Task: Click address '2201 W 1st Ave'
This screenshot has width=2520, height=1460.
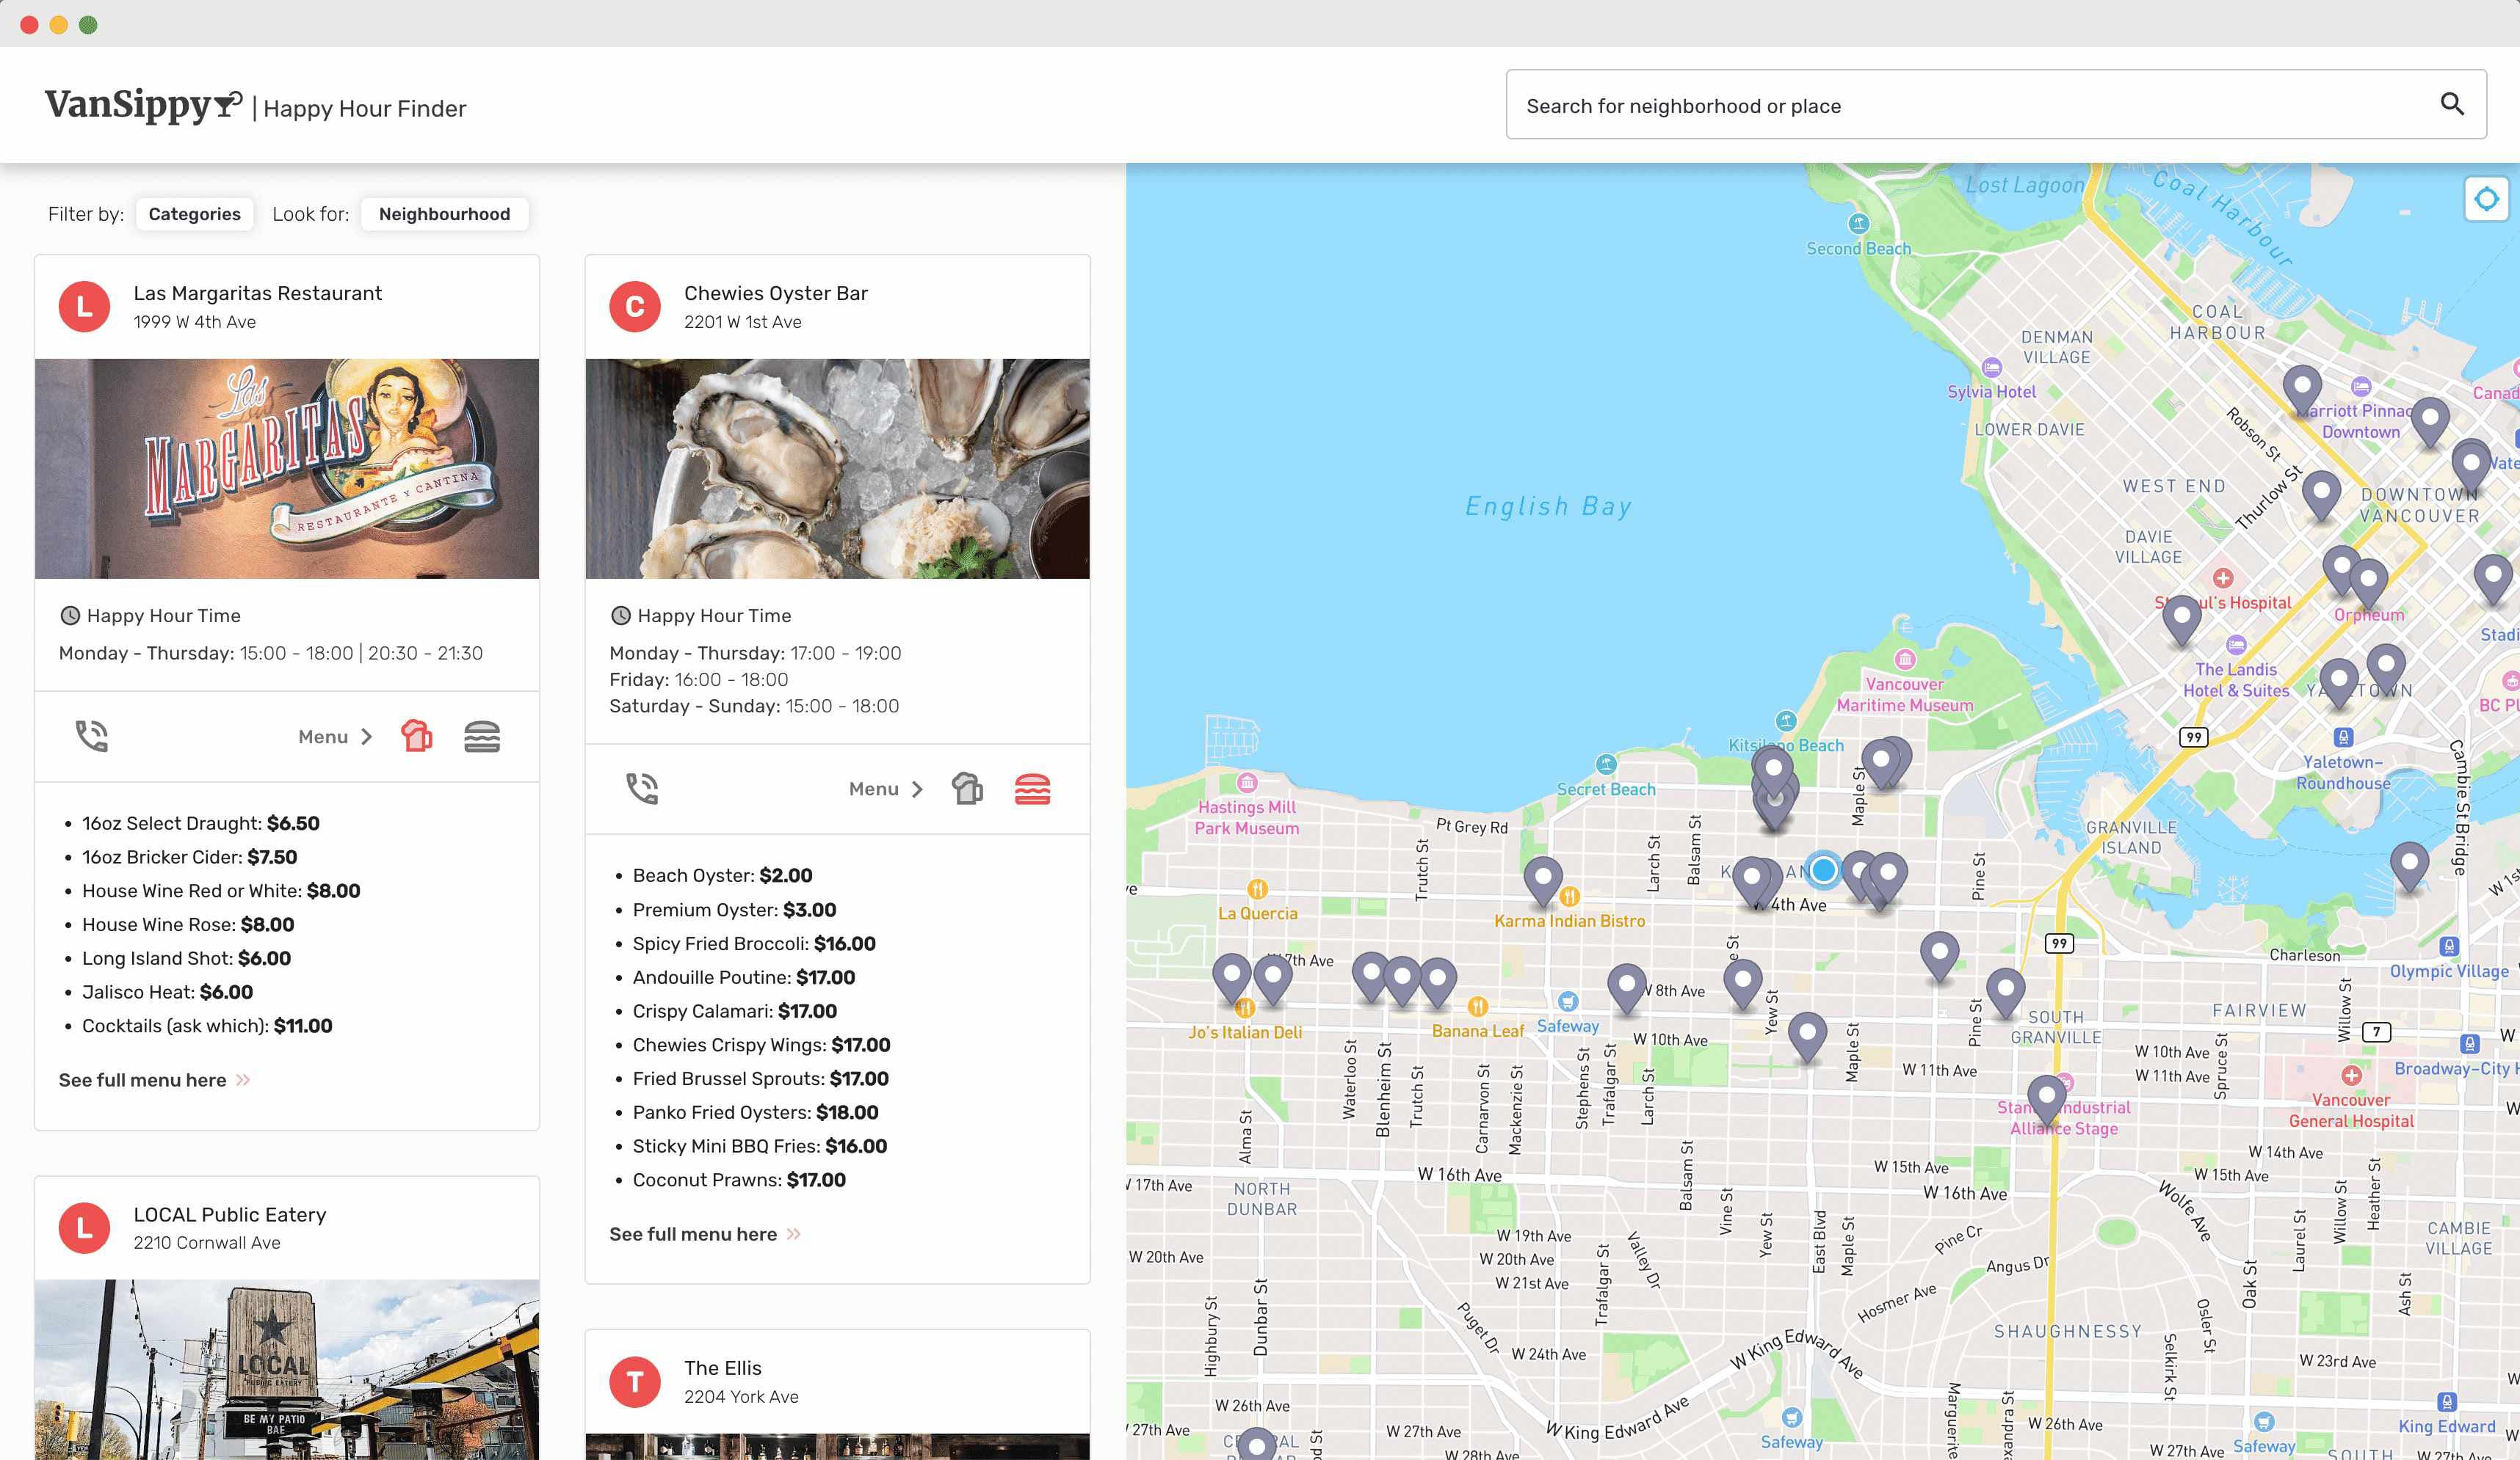Action: (743, 322)
